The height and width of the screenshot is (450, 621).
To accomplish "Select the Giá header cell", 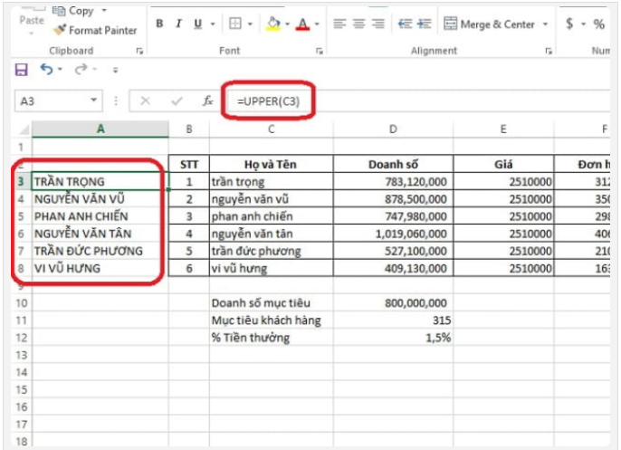I will 503,164.
